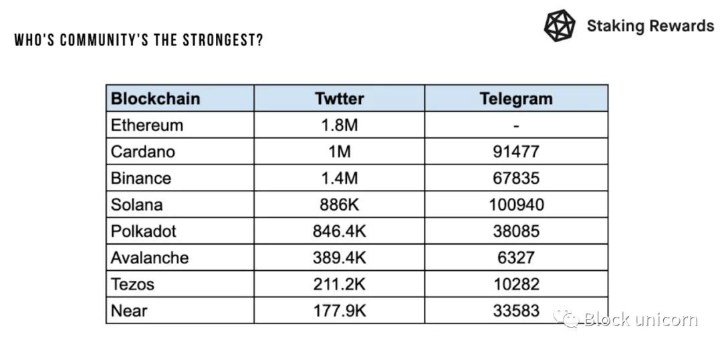Viewport: 722px width, 349px height.
Task: Click the Staking Rewards brand text
Action: 650,26
